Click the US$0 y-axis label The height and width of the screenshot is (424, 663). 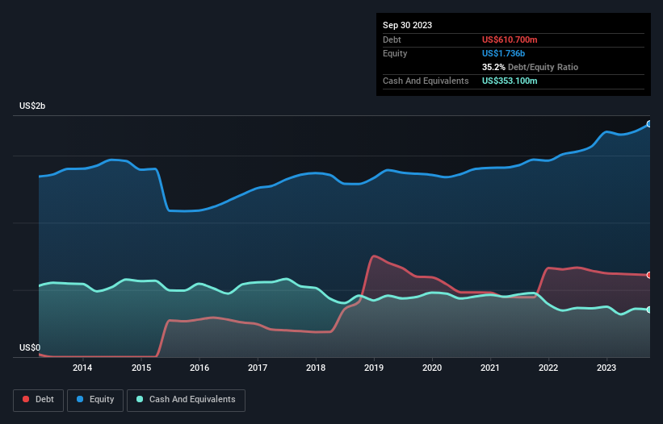pos(30,347)
